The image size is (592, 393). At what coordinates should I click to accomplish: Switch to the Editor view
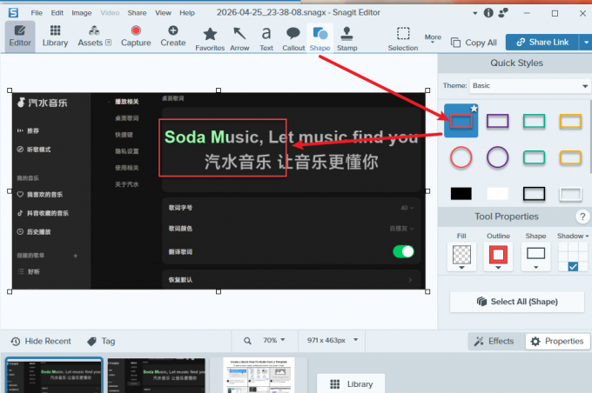(x=20, y=37)
